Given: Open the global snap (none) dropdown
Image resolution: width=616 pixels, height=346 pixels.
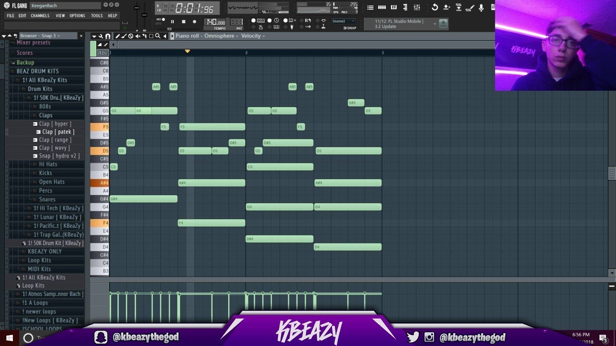Looking at the screenshot, I should (x=344, y=21).
